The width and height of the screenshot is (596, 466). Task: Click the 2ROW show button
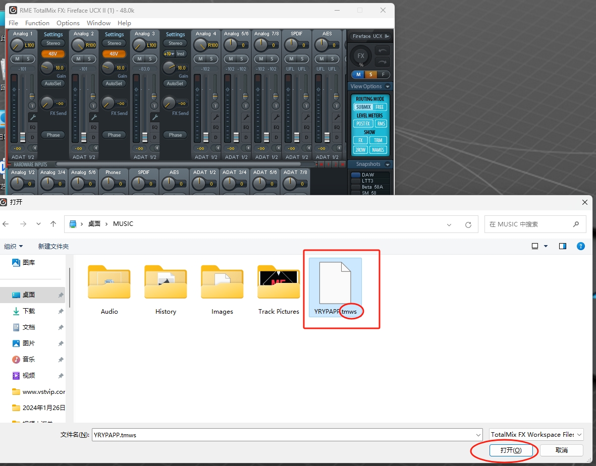click(x=360, y=150)
